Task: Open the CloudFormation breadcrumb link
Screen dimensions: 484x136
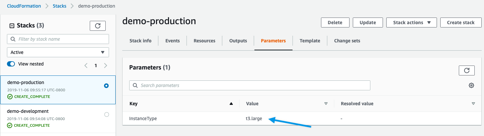Action: tap(24, 6)
